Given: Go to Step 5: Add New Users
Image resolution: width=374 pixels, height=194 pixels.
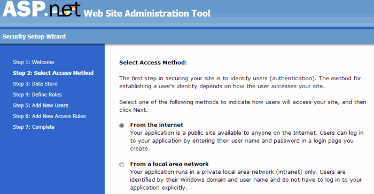Looking at the screenshot, I should click(41, 105).
